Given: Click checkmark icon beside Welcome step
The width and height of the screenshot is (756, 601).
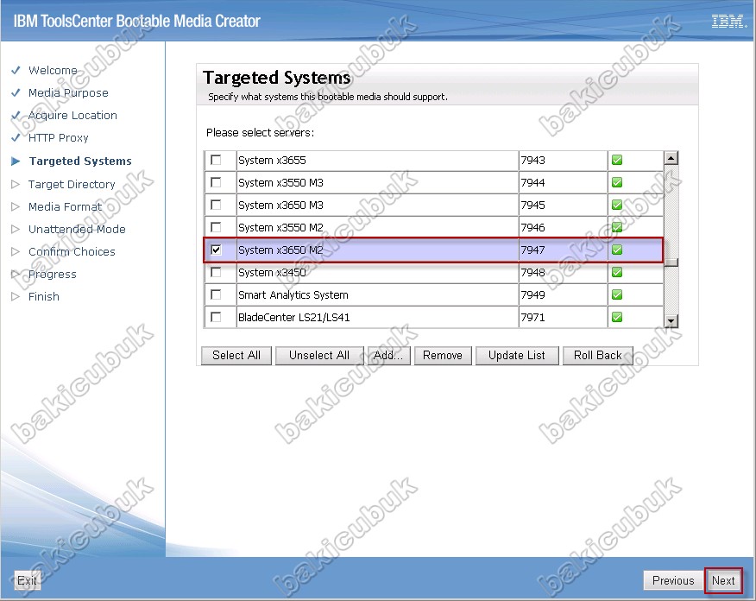Looking at the screenshot, I should [16, 71].
